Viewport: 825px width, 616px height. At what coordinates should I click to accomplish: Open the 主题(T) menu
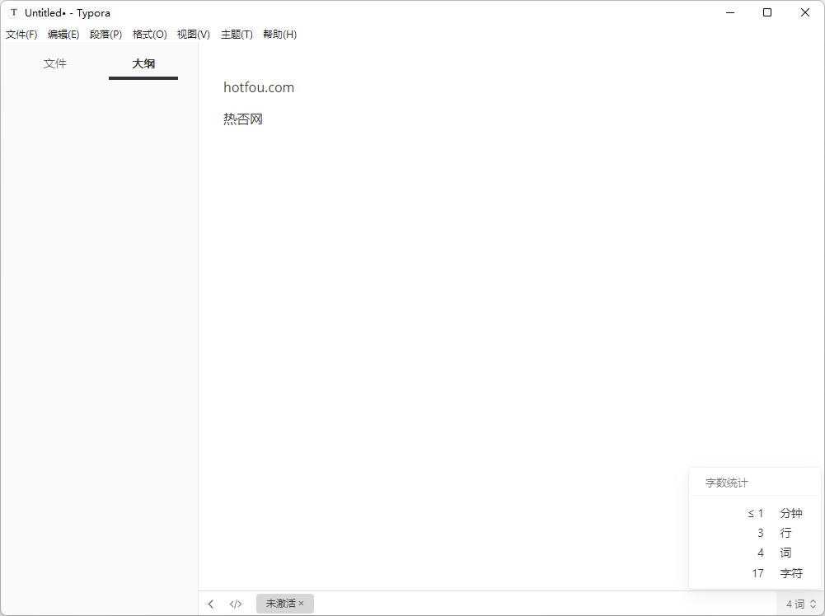[x=237, y=34]
